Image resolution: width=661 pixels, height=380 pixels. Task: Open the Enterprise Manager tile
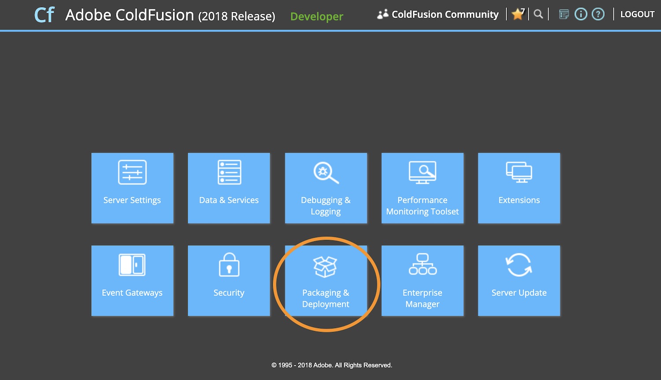422,280
